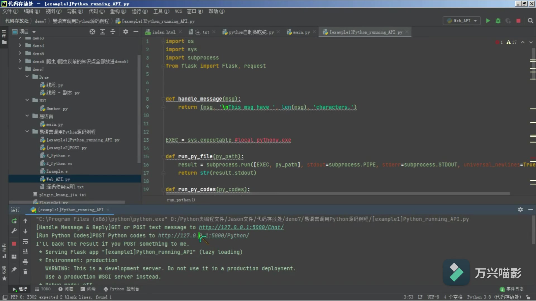This screenshot has width=536, height=301.
Task: Click the project tree vertical scrollbar
Action: click(139, 109)
